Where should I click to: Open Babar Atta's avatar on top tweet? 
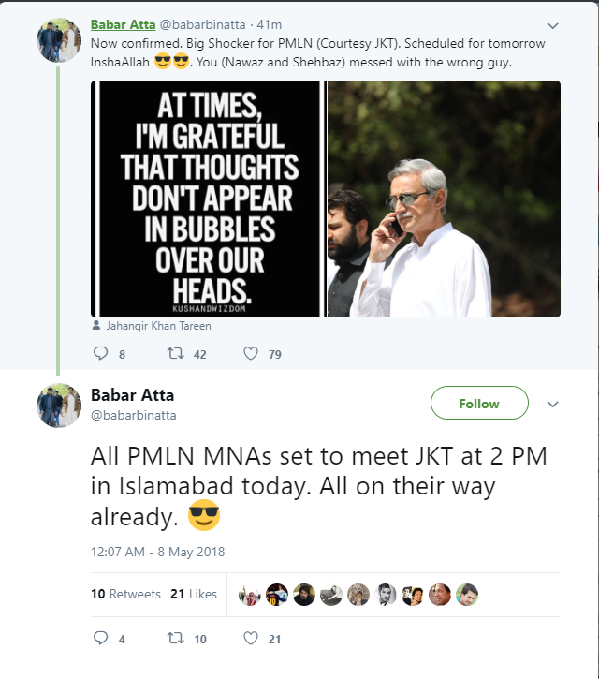coord(59,40)
